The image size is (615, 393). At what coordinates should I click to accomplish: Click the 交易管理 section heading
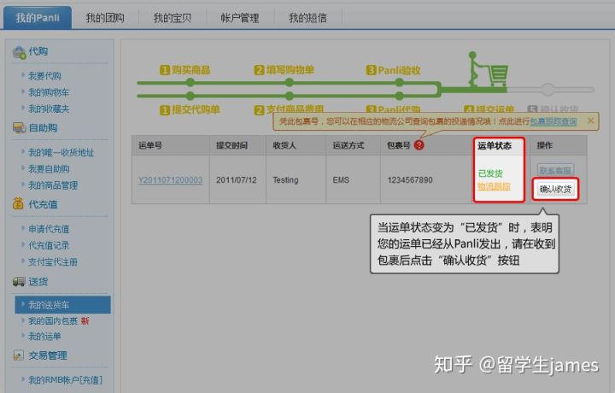point(48,355)
